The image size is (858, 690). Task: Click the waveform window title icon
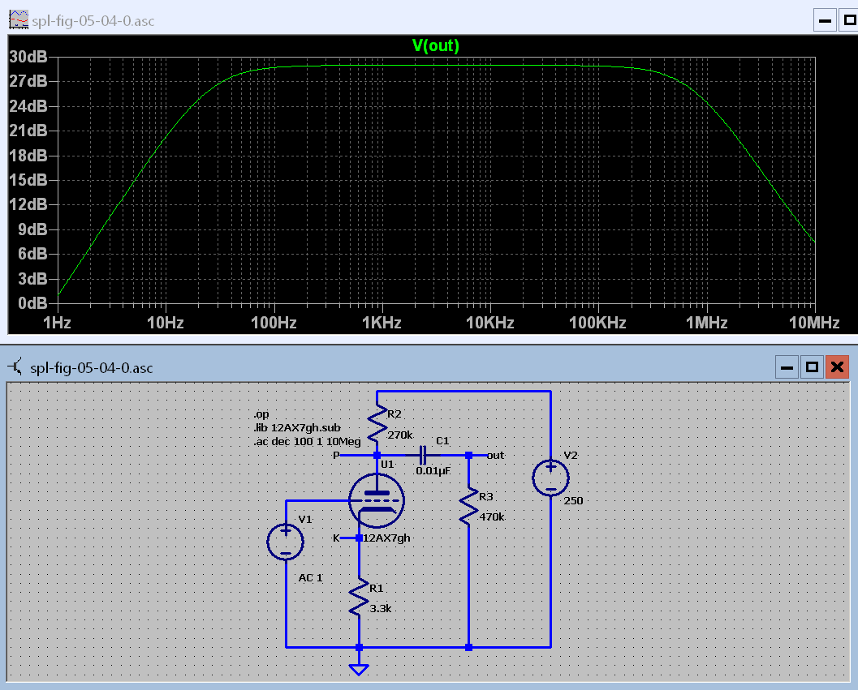(17, 19)
